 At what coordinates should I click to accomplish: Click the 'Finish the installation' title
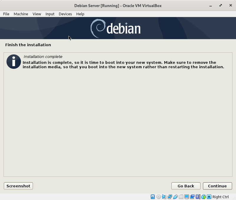[x=28, y=45]
